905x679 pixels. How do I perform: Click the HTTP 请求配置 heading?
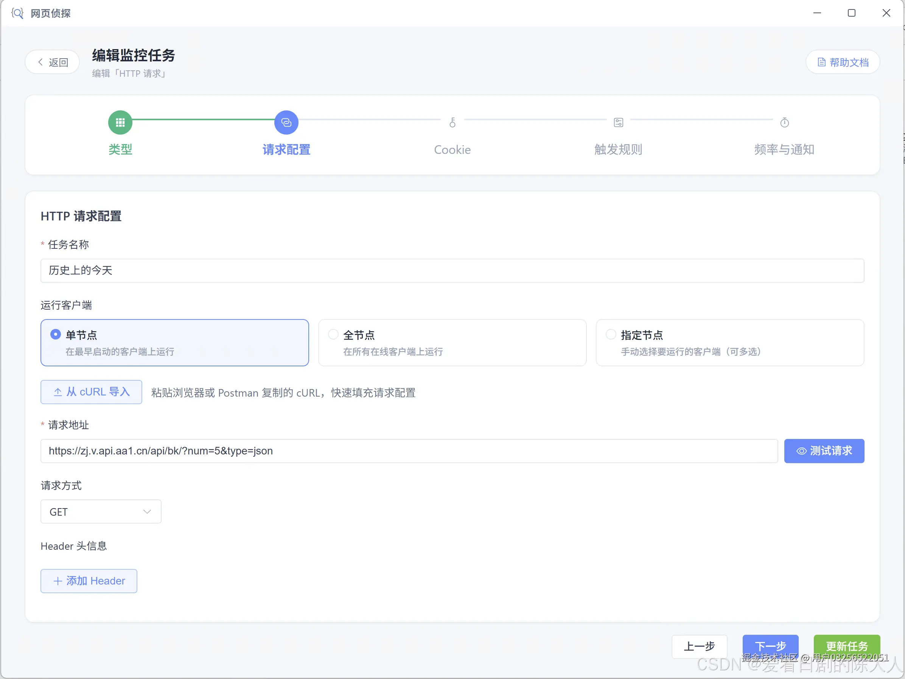81,216
